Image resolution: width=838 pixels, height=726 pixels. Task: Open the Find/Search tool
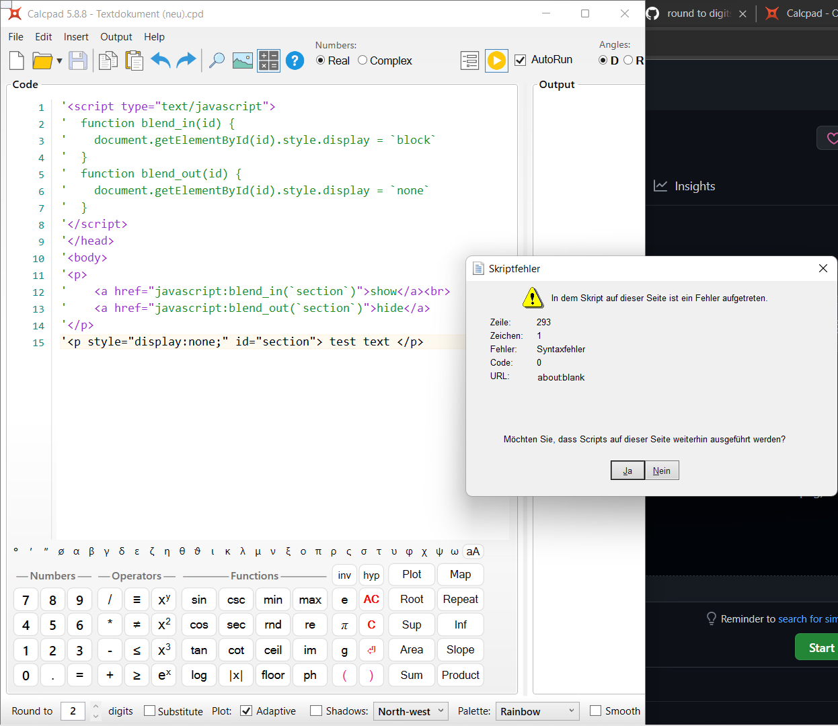tap(217, 61)
